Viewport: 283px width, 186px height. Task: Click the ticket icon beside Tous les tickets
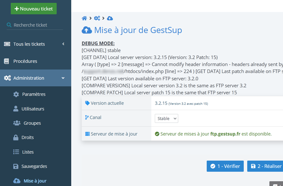(7, 44)
